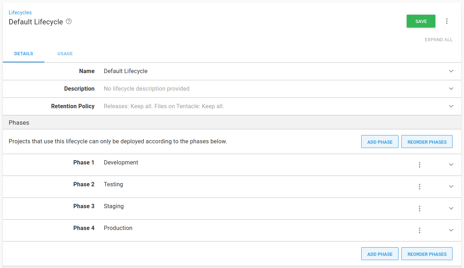
Task: Switch to the Usage tab
Action: pyautogui.click(x=65, y=53)
